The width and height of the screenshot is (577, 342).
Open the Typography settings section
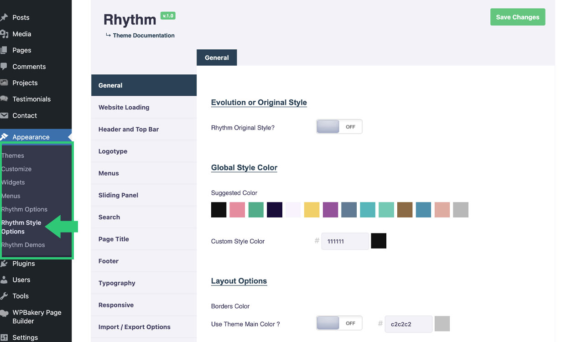point(117,283)
